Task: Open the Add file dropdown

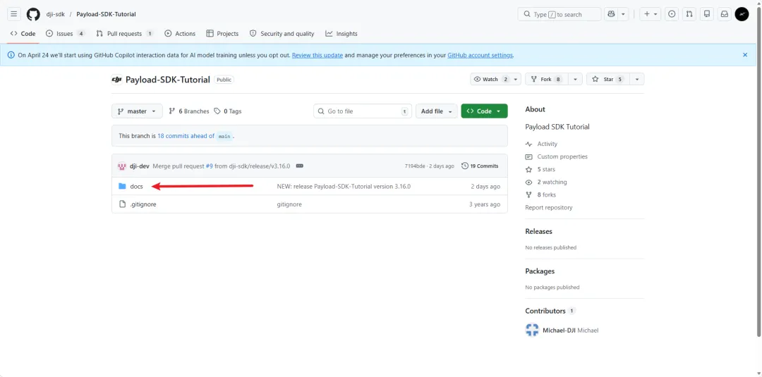Action: (x=437, y=111)
